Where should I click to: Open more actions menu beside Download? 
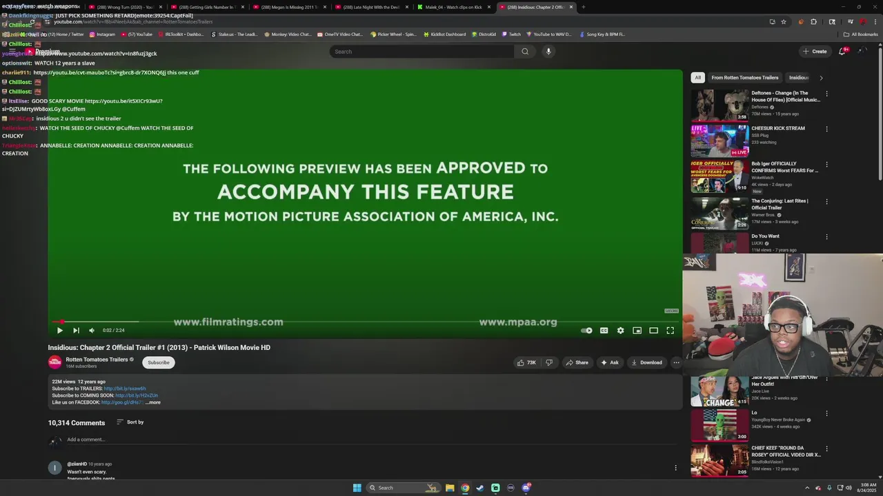point(676,362)
